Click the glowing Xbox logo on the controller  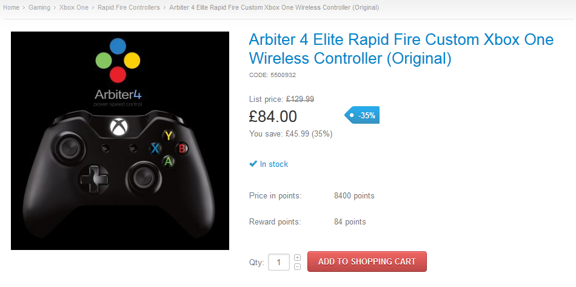[117, 127]
